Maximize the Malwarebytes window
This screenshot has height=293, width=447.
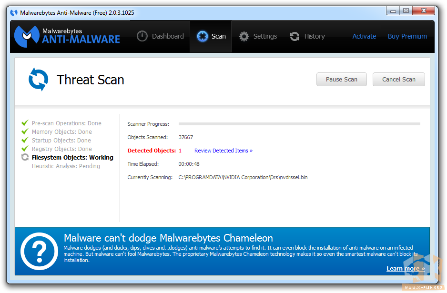[x=406, y=11]
